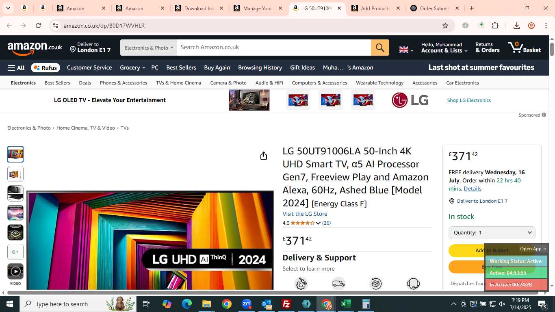Open the (26) reviews link
This screenshot has width=555, height=312.
tap(326, 223)
